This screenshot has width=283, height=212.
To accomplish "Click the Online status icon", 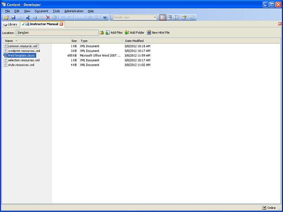I will click(264, 208).
